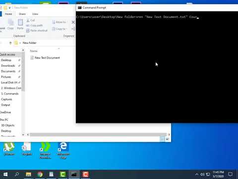Open the Home ribbon tab

click(x=8, y=14)
